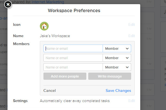
Task: Focus the first Name or email field
Action: coord(73,48)
